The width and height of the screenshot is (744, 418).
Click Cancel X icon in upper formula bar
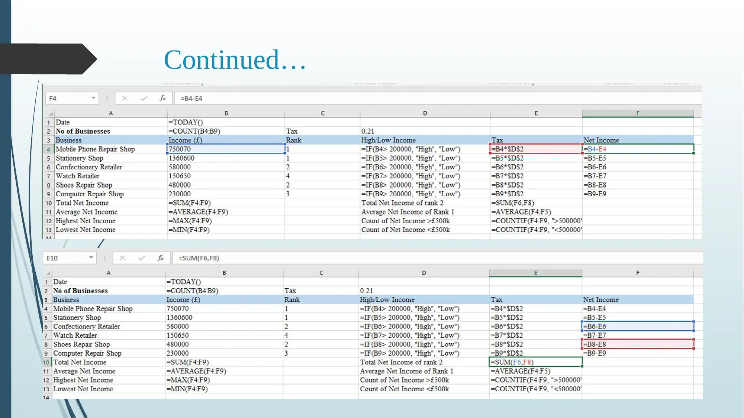[125, 98]
